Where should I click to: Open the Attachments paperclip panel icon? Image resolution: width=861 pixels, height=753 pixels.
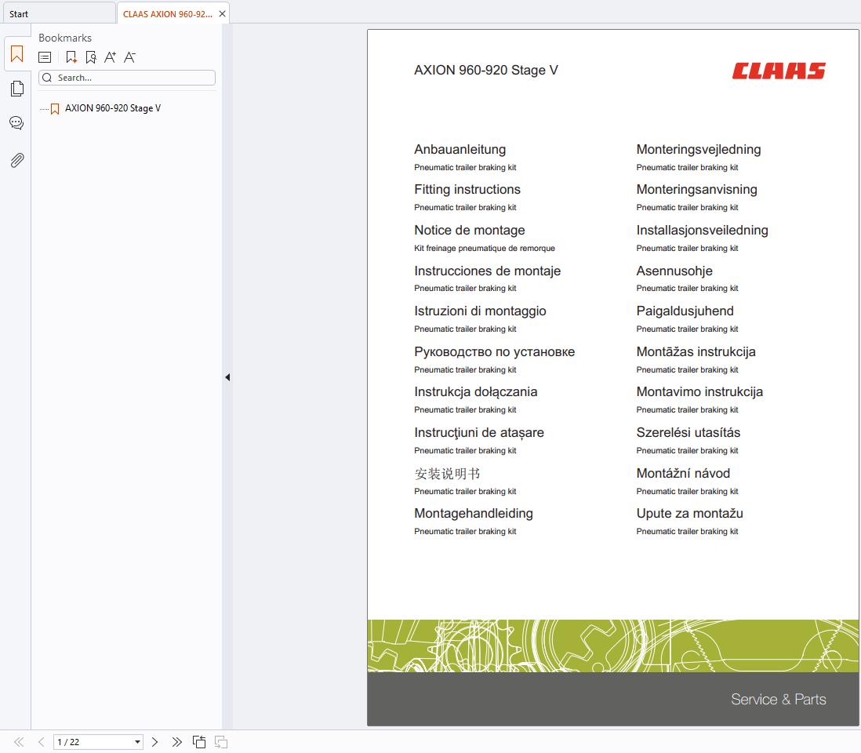17,160
